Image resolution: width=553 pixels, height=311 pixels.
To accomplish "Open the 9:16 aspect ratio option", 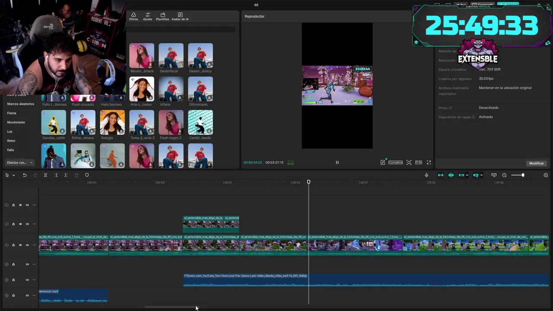I will pyautogui.click(x=419, y=162).
